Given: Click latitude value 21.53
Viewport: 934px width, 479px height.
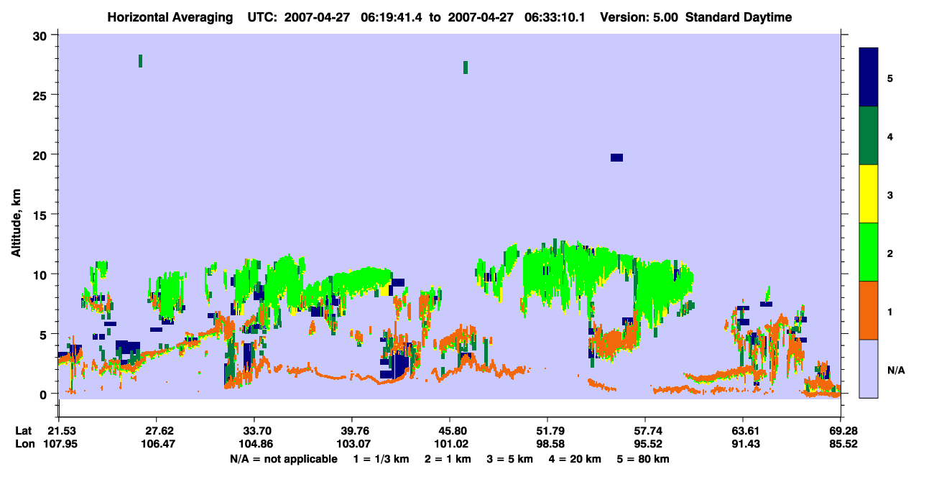Looking at the screenshot, I should click(58, 431).
